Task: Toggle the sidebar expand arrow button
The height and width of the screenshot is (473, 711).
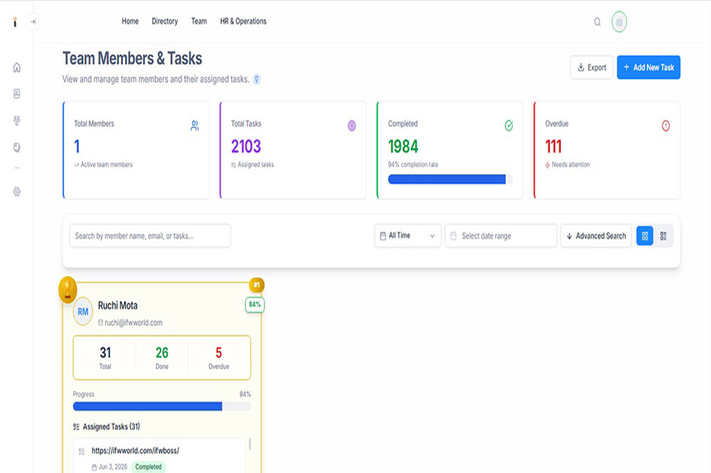Action: (x=33, y=21)
